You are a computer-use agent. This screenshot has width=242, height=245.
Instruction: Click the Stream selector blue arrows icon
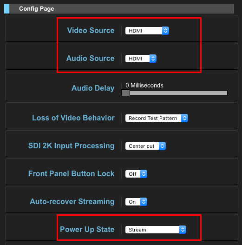click(183, 230)
